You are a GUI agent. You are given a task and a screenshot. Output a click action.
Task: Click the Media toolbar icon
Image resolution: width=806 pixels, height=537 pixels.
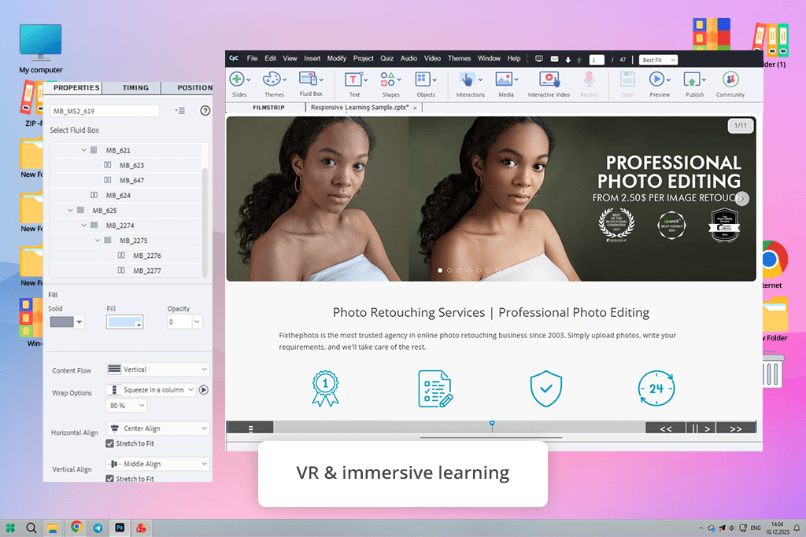point(504,79)
